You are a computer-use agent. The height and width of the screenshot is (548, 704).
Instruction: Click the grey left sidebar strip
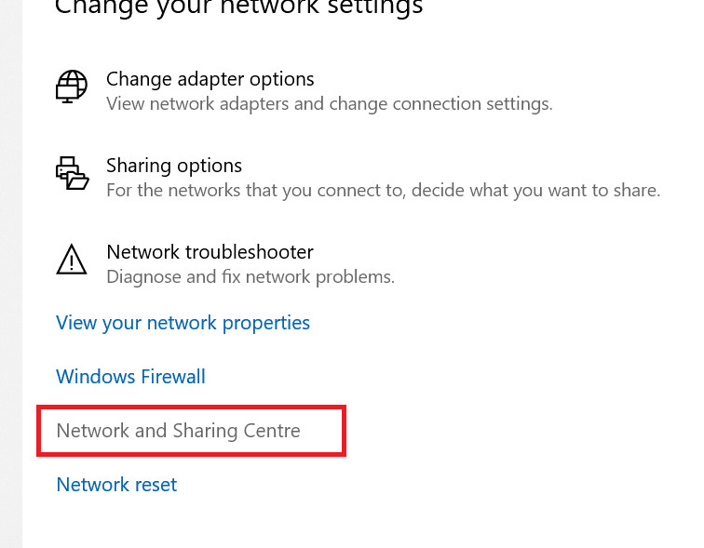[x=10, y=279]
